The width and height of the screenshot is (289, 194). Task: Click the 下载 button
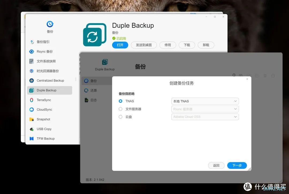(187, 45)
